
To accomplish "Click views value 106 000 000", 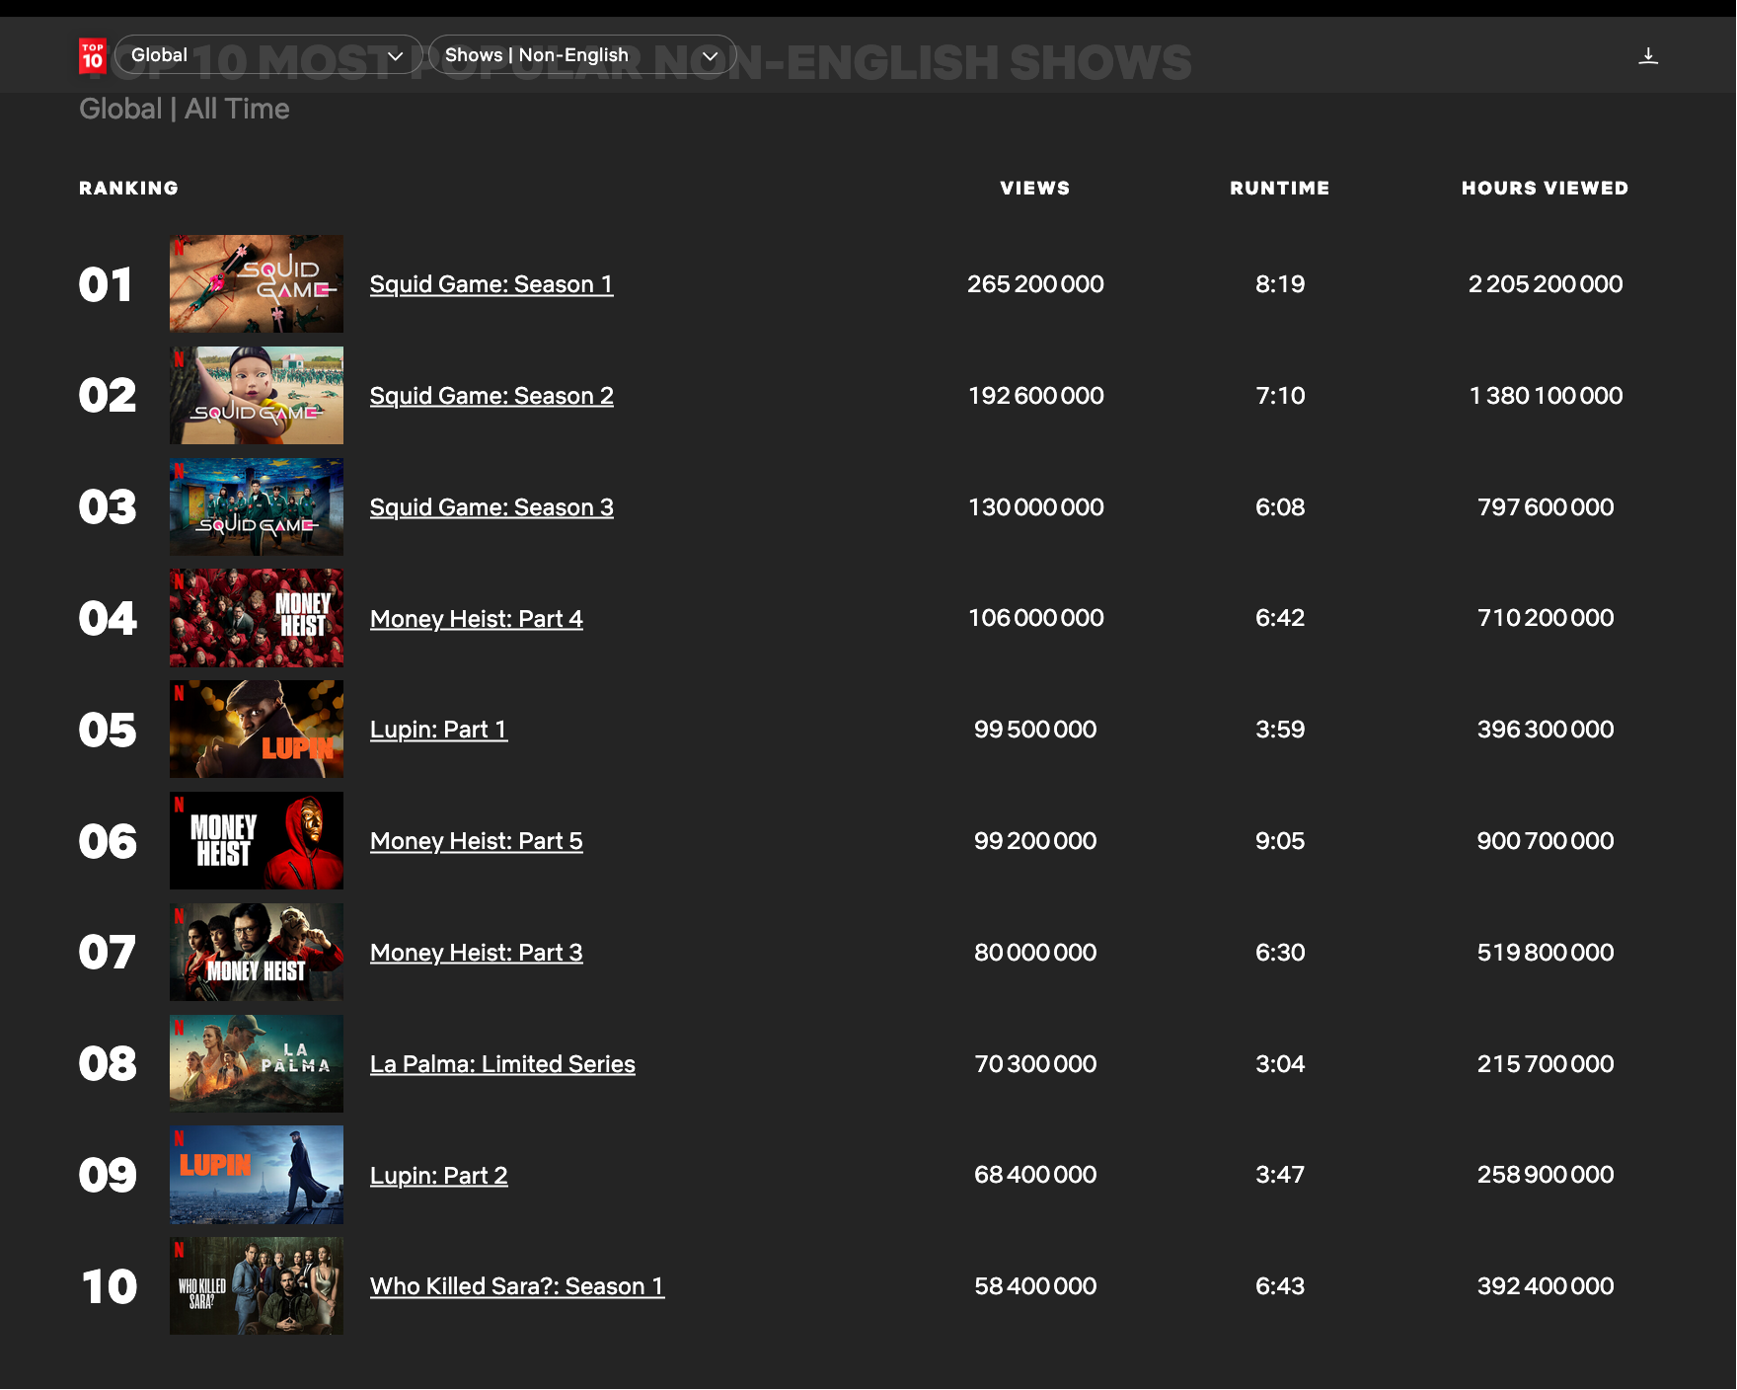I will pyautogui.click(x=1035, y=618).
